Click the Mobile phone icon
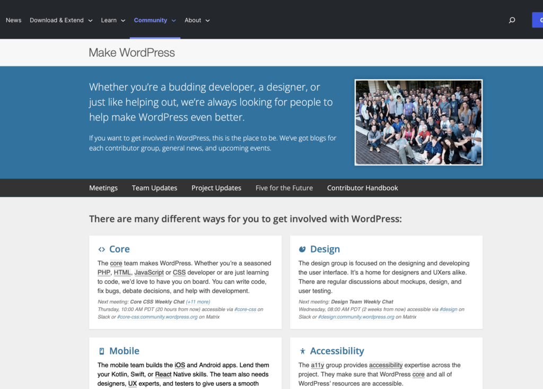543x389 pixels. pyautogui.click(x=101, y=351)
